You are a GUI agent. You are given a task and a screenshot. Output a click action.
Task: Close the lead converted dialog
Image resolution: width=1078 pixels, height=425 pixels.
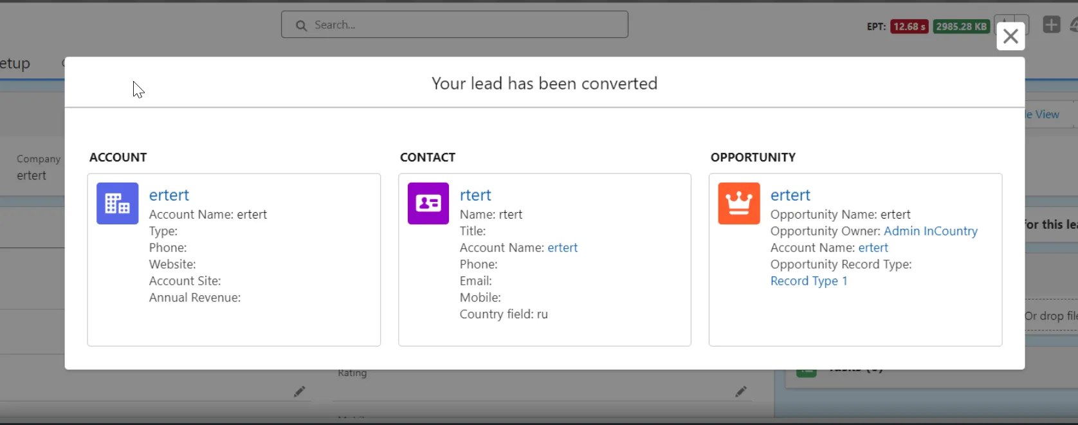[1010, 37]
